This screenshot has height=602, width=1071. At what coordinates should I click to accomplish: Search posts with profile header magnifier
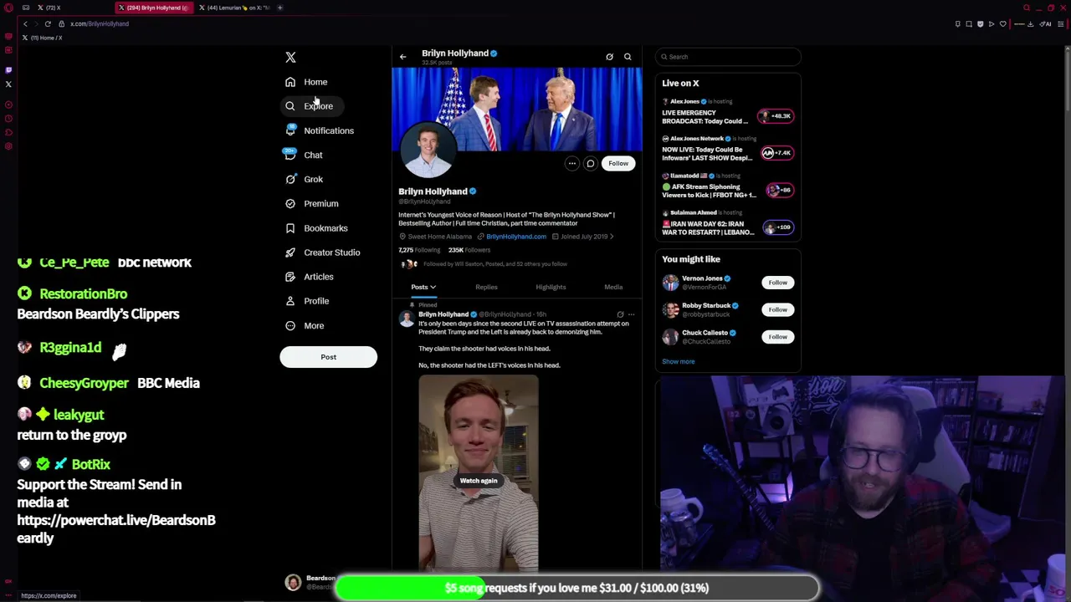tap(628, 57)
